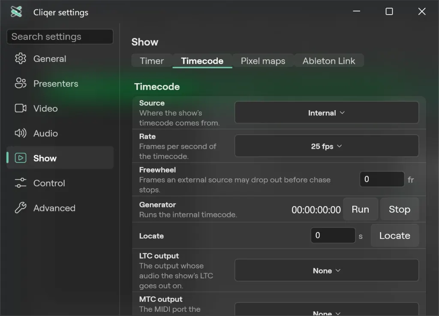Click the Audio speaker icon
The width and height of the screenshot is (439, 316).
tap(21, 133)
